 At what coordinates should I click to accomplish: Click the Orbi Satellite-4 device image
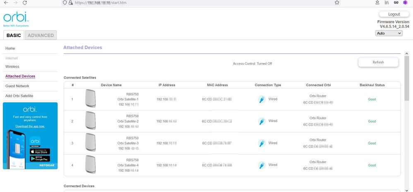click(90, 164)
